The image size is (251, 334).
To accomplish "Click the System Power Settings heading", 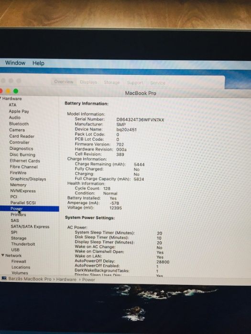I will click(x=90, y=218).
